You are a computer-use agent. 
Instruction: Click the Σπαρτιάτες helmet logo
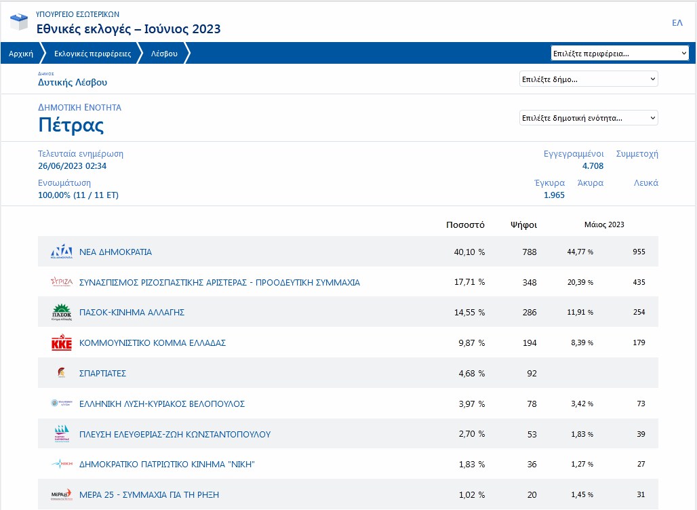pos(61,373)
